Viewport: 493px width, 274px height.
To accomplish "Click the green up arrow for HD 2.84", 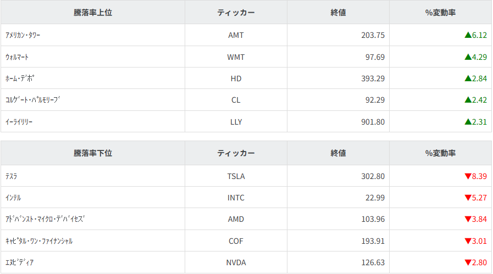I will 468,79.
